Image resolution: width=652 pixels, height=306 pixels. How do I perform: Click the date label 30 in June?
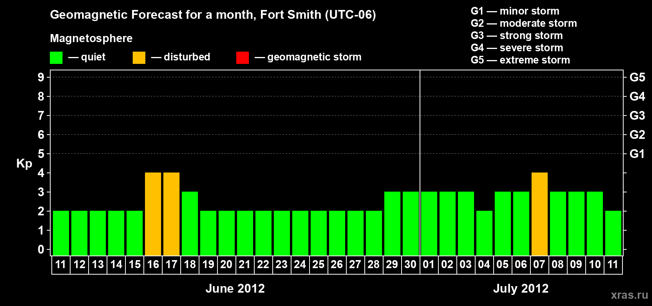tap(411, 264)
